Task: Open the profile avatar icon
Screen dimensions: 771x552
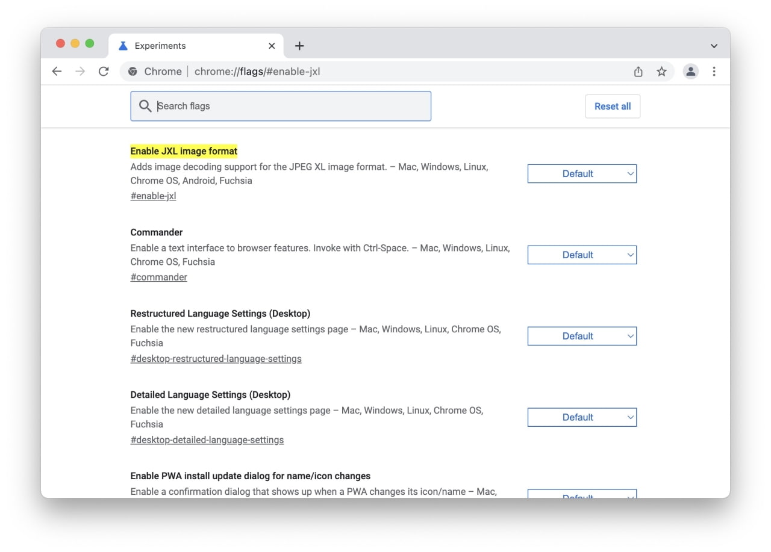Action: 690,71
